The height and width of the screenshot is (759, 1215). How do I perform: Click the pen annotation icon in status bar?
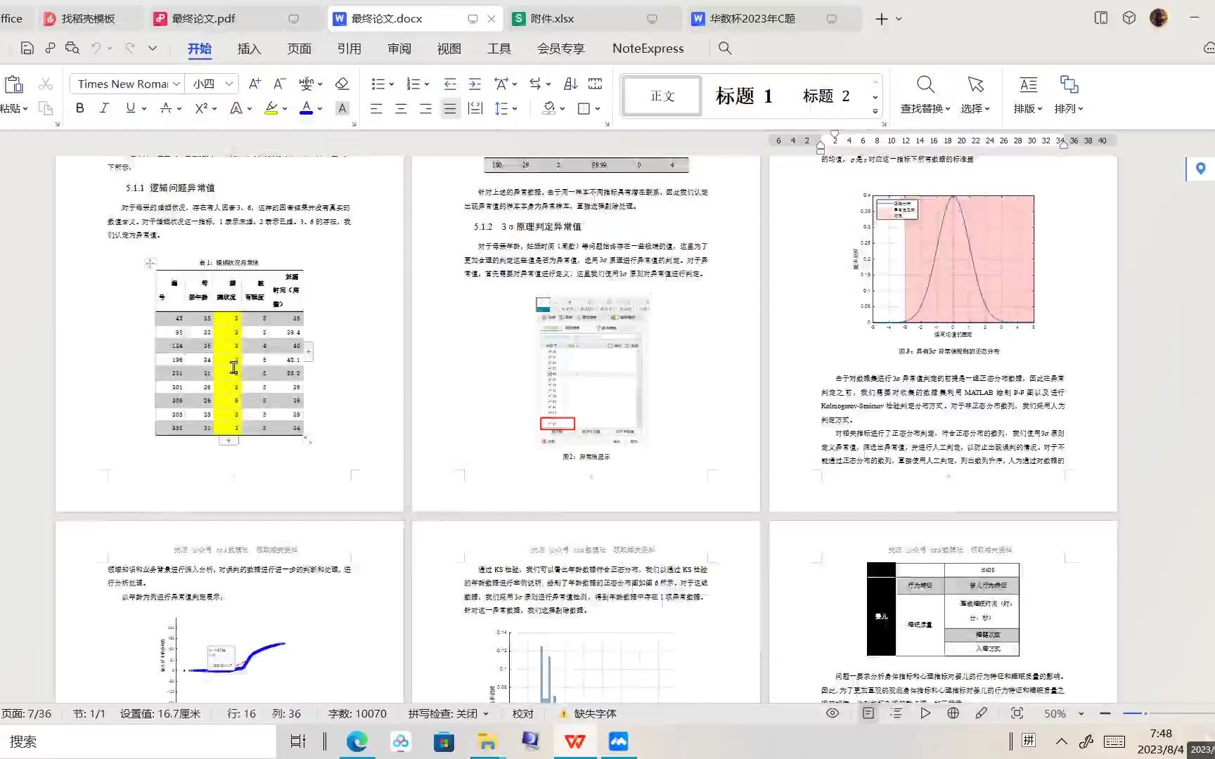[x=981, y=713]
